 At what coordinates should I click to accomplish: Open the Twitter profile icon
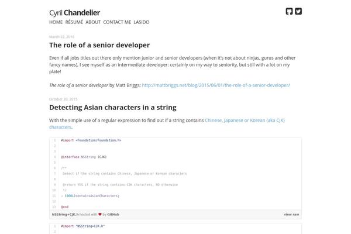point(298,11)
